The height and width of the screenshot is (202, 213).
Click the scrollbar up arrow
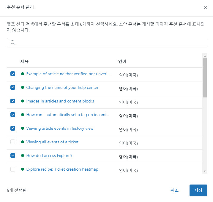point(205,56)
